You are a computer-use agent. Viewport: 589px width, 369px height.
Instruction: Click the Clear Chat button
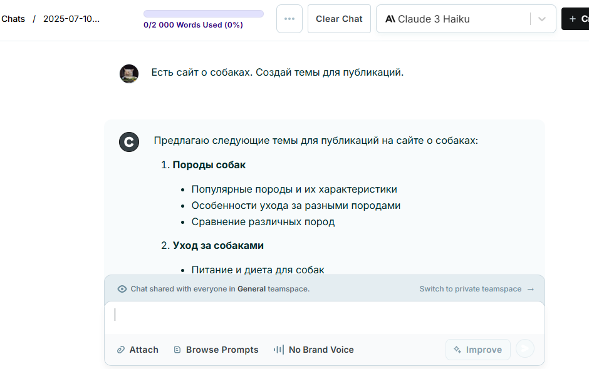pyautogui.click(x=339, y=19)
